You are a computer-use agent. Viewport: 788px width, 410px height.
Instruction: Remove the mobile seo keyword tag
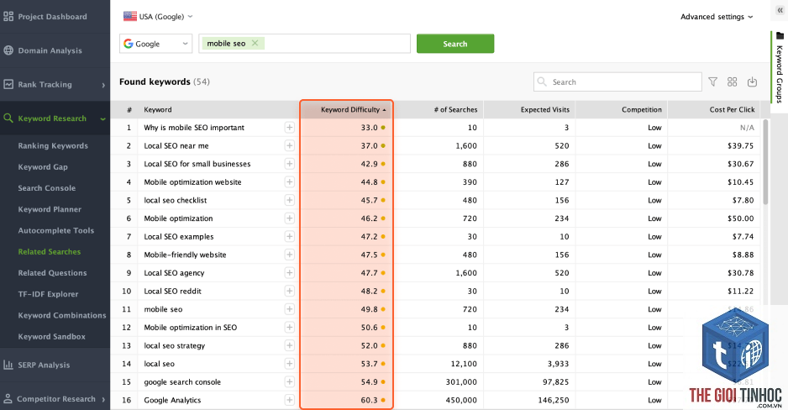(x=255, y=43)
